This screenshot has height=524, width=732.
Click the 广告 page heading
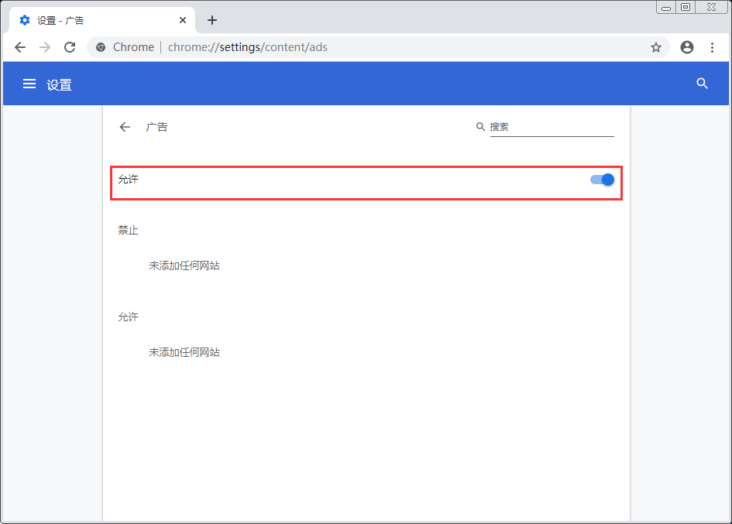(157, 127)
